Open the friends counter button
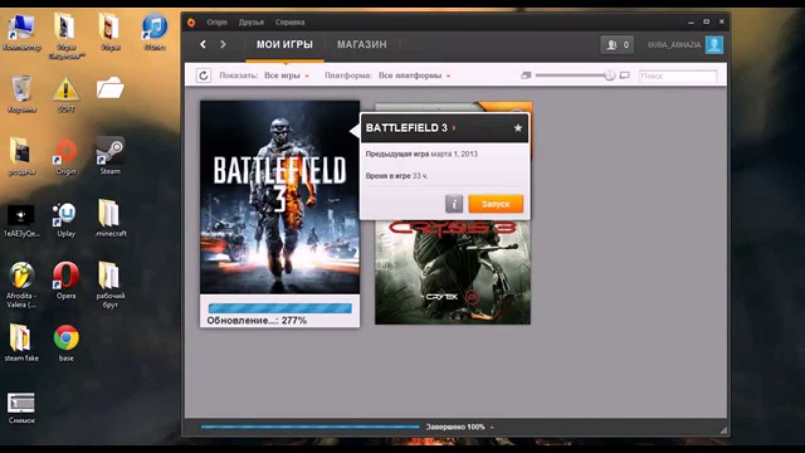 pos(616,45)
